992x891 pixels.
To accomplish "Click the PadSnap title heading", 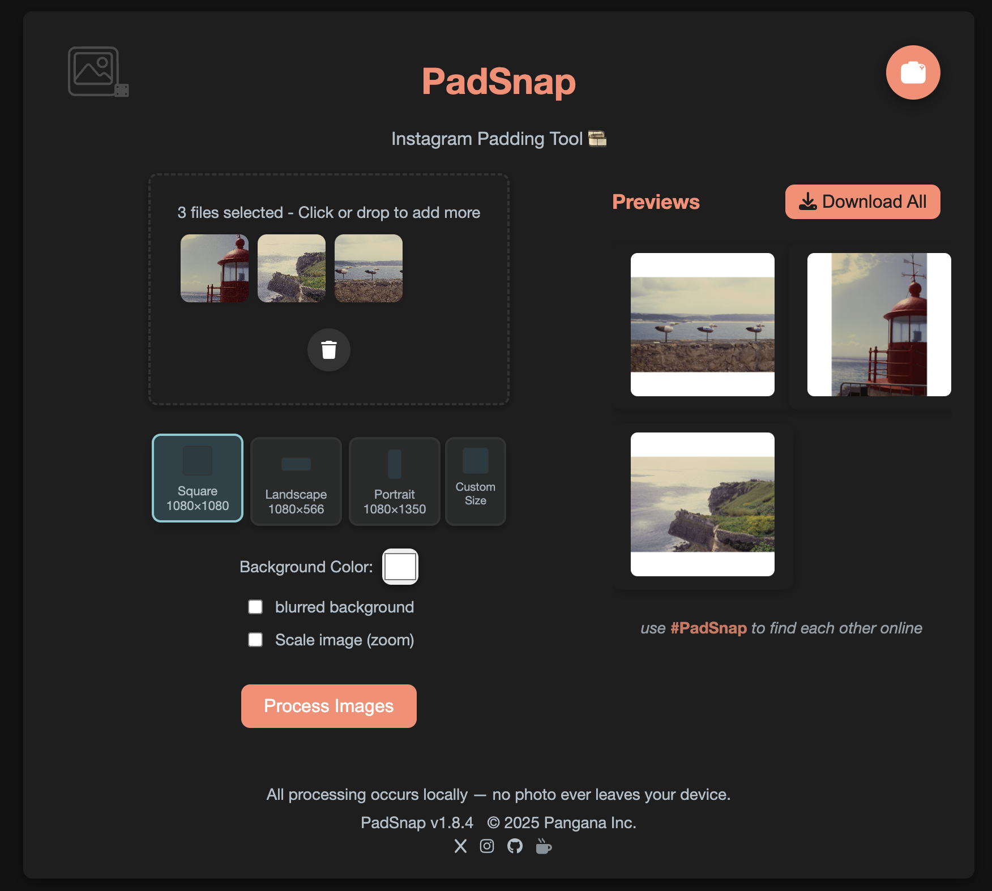I will click(x=499, y=81).
